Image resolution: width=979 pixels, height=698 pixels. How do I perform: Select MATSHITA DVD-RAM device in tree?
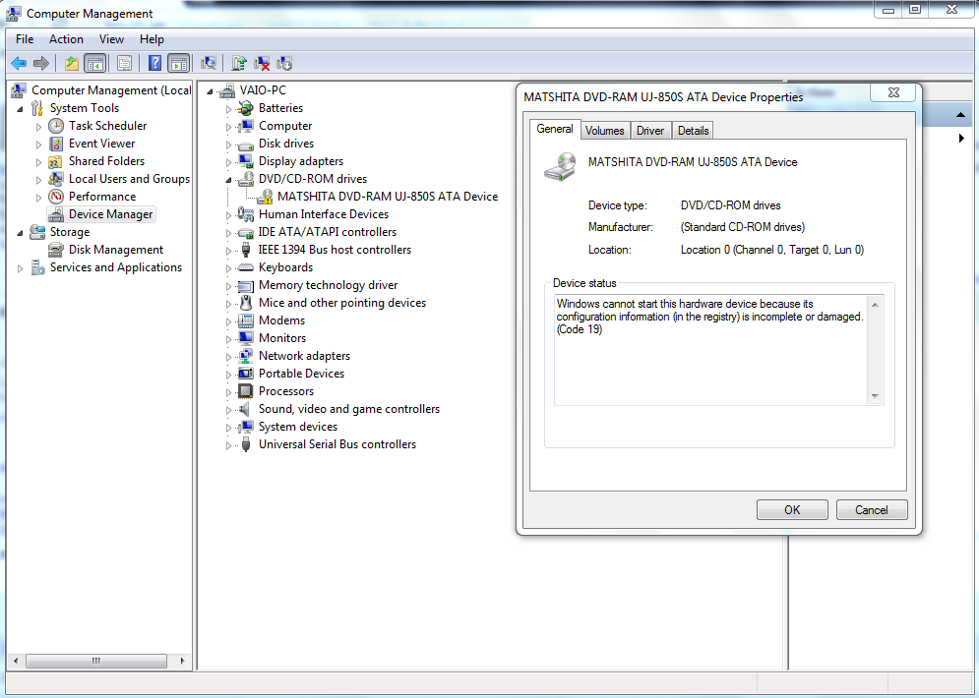[388, 197]
